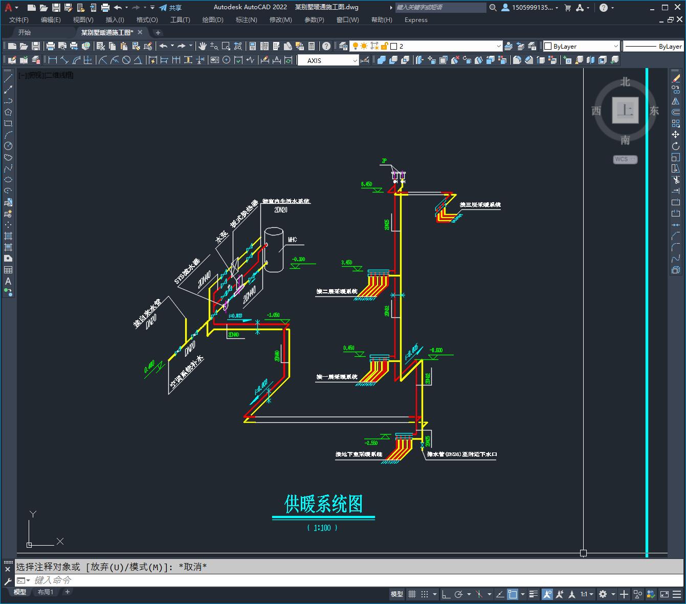
Task: Toggle drawing grid display in status bar
Action: [412, 594]
